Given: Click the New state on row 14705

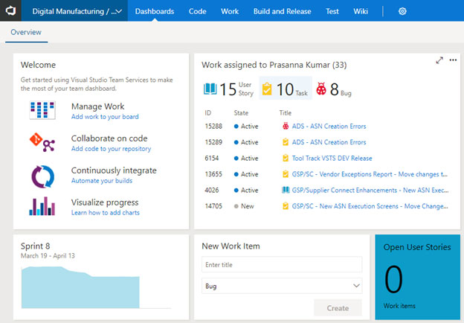Looking at the screenshot, I should click(244, 206).
